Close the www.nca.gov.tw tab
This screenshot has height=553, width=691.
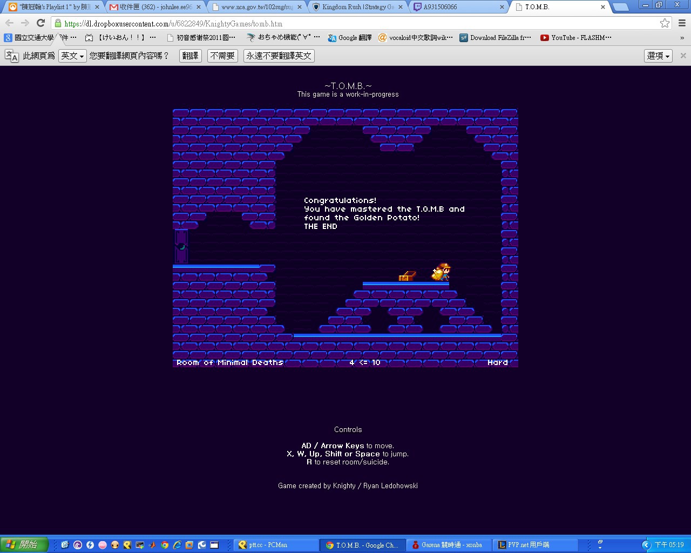click(300, 7)
